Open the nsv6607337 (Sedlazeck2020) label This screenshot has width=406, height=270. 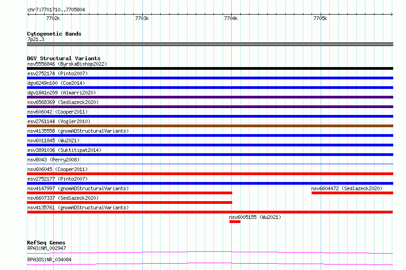(x=63, y=198)
